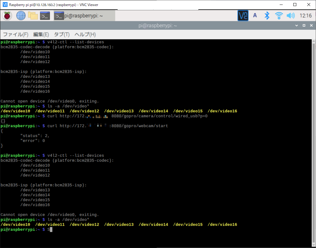Open the ファイル(F) menu

coord(15,35)
